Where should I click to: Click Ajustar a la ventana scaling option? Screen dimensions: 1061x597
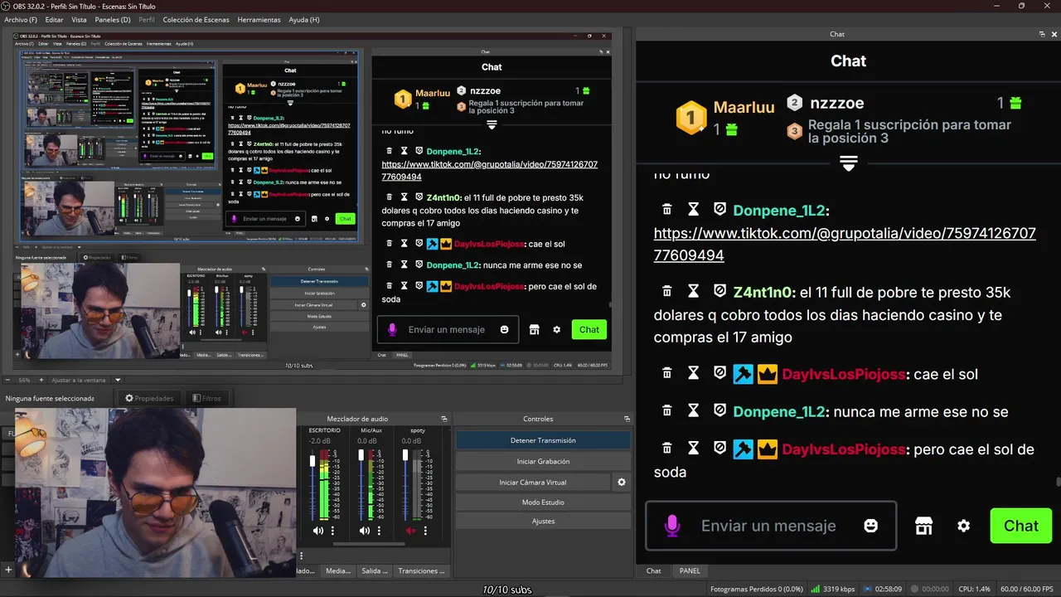coord(79,380)
